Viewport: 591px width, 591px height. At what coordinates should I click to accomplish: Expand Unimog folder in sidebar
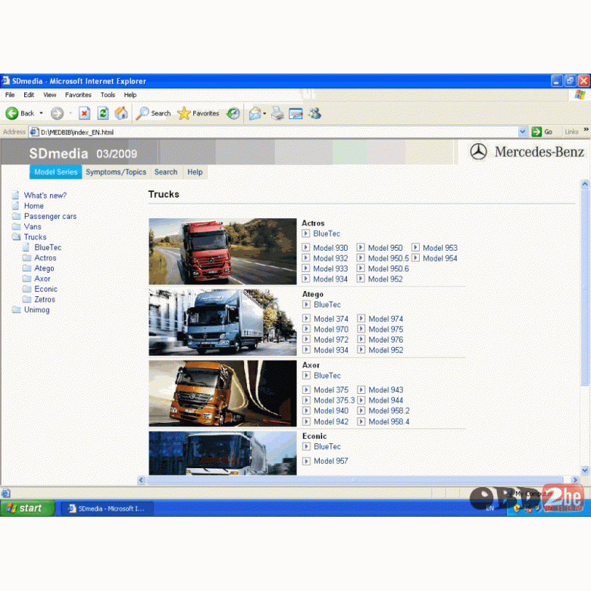tap(36, 310)
